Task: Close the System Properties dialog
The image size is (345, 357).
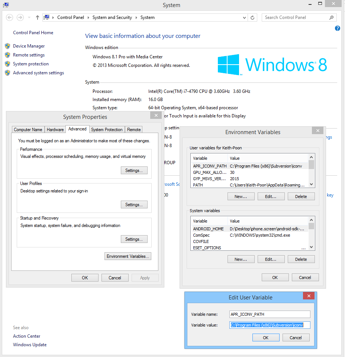Action: 156,116
